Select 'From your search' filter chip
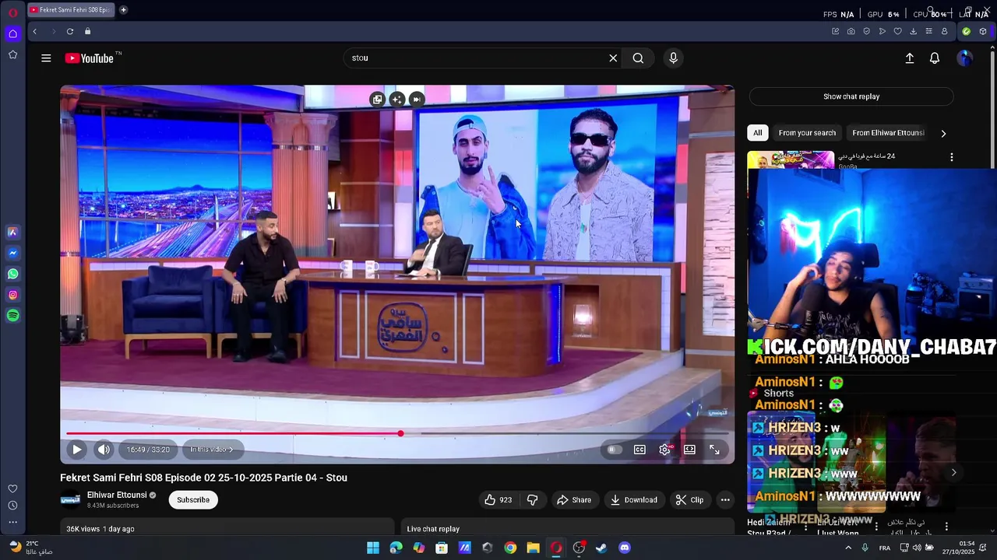This screenshot has height=560, width=997. tap(807, 133)
